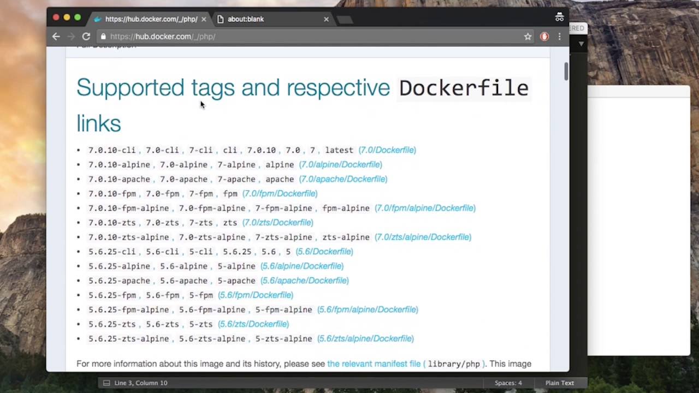Open the 5.6/alpine/Dockerfile link

pos(302,266)
